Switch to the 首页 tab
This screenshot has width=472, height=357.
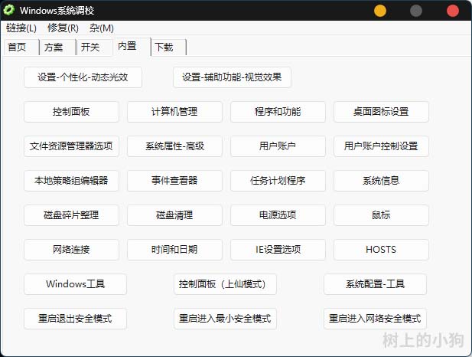(21, 47)
